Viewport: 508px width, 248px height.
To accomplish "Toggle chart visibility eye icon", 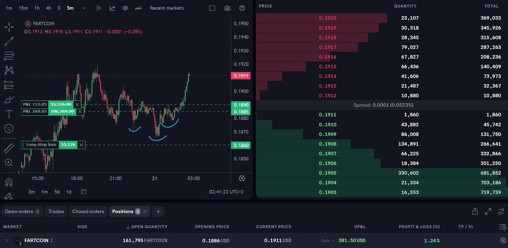I will tap(125, 8).
